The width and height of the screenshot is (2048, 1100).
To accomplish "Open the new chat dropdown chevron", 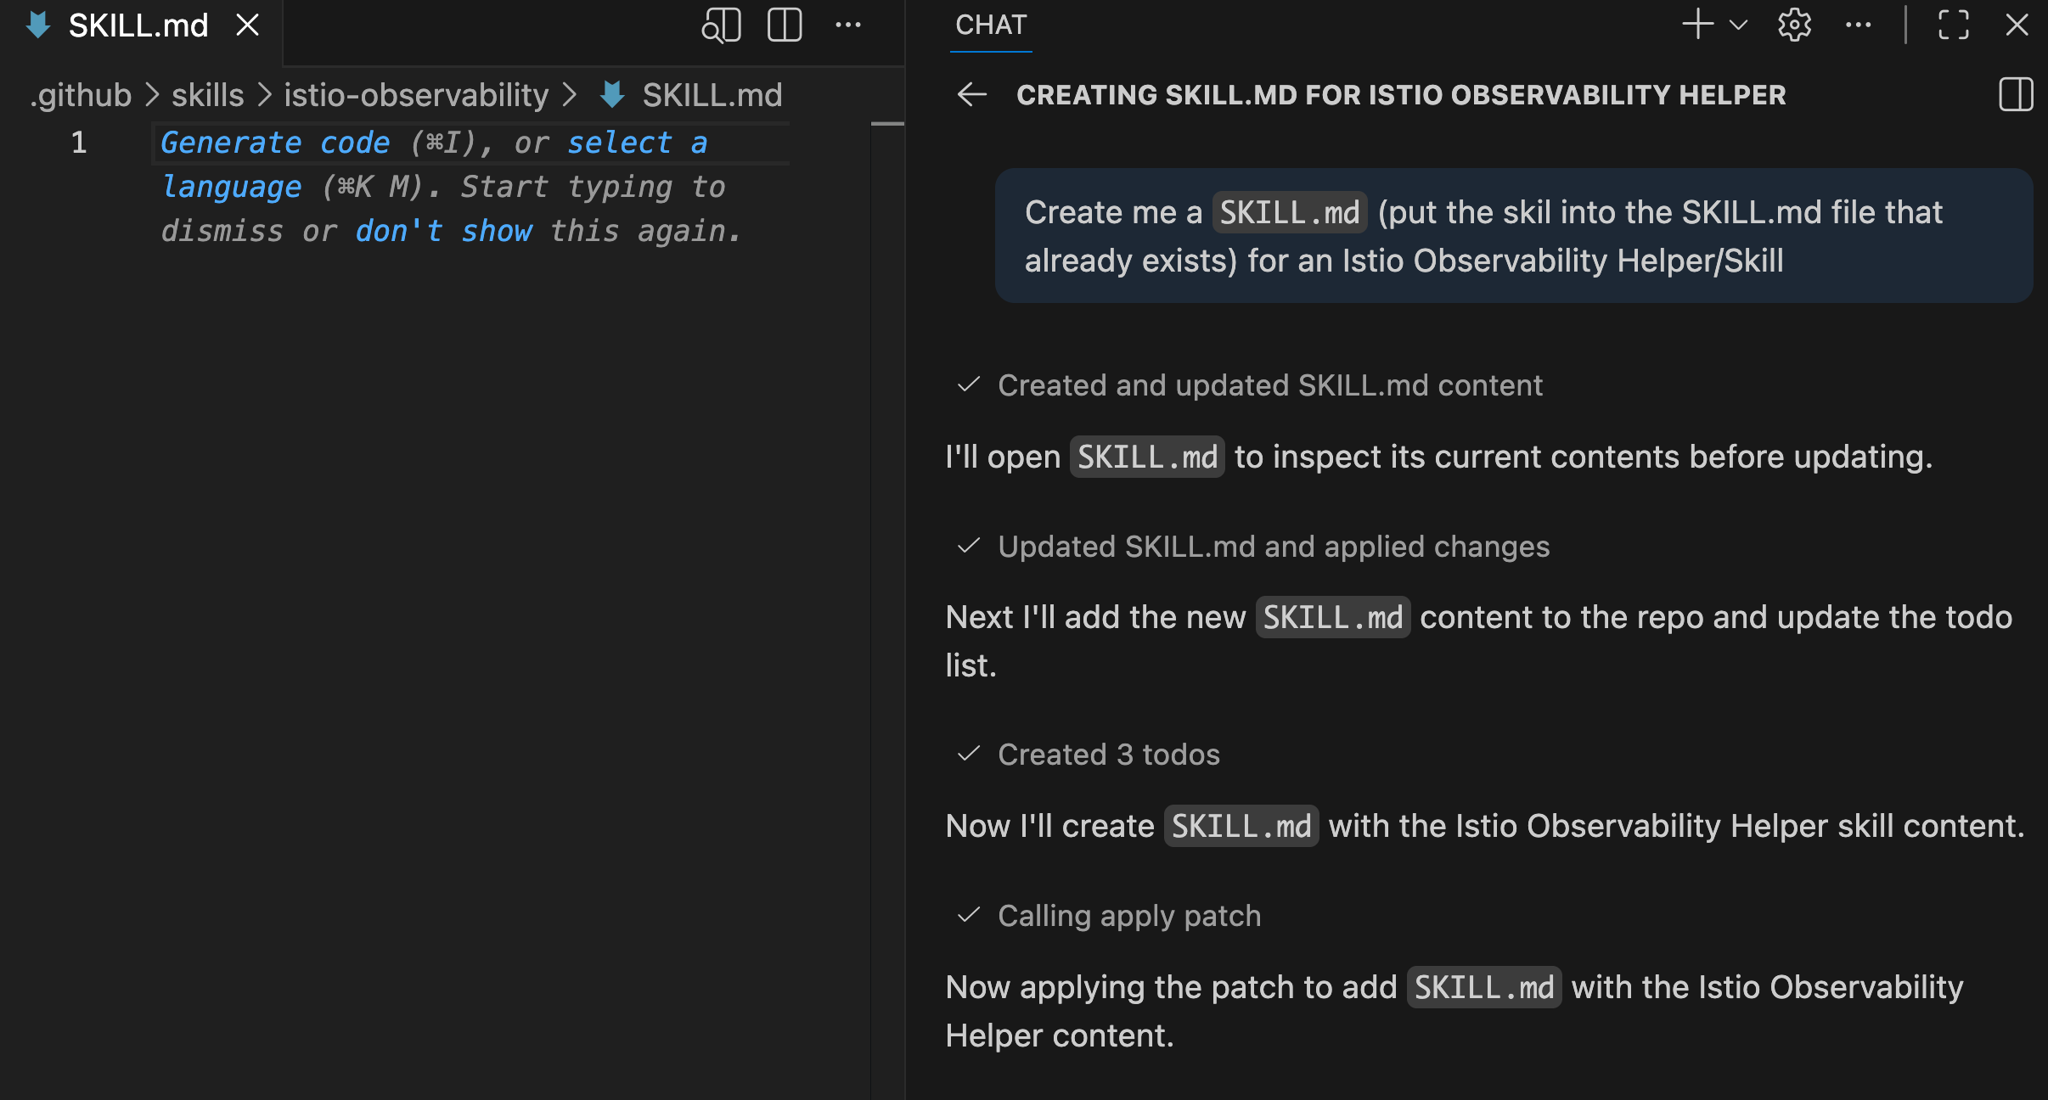I will tap(1738, 25).
